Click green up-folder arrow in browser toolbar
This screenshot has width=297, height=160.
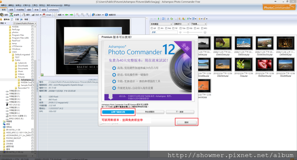[x=159, y=19]
